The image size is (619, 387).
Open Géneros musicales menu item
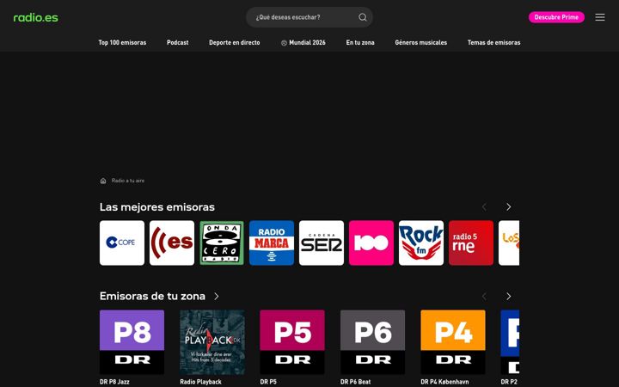click(420, 42)
